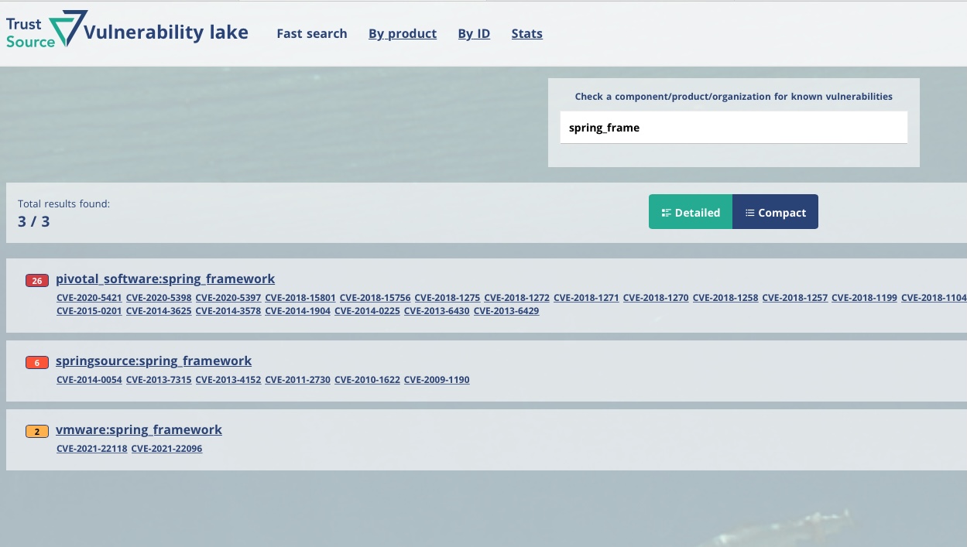The width and height of the screenshot is (967, 547).
Task: Open CVE-2013-6430 details
Action: tap(437, 311)
